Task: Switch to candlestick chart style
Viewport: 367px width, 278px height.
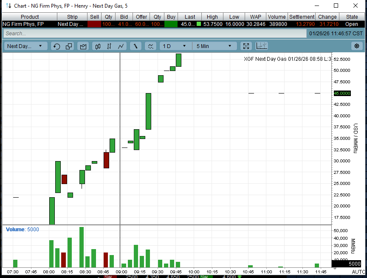Action: (x=98, y=46)
